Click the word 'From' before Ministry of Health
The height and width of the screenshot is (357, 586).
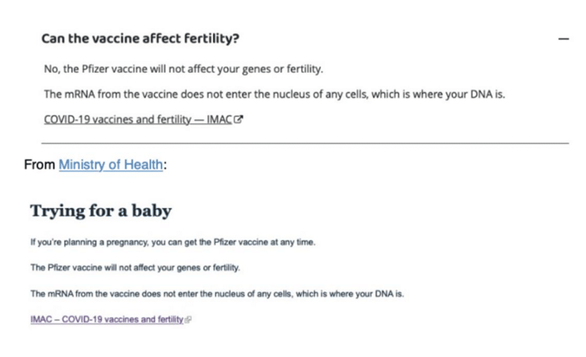tap(40, 165)
